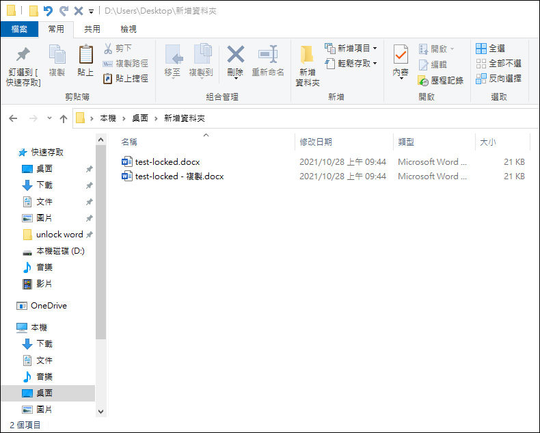This screenshot has width=540, height=433.
Task: Open the unlock word folder
Action: tap(59, 235)
